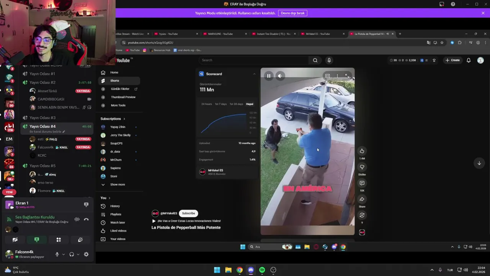Open the 10K comments panel
This screenshot has height=276, width=490.
click(362, 183)
